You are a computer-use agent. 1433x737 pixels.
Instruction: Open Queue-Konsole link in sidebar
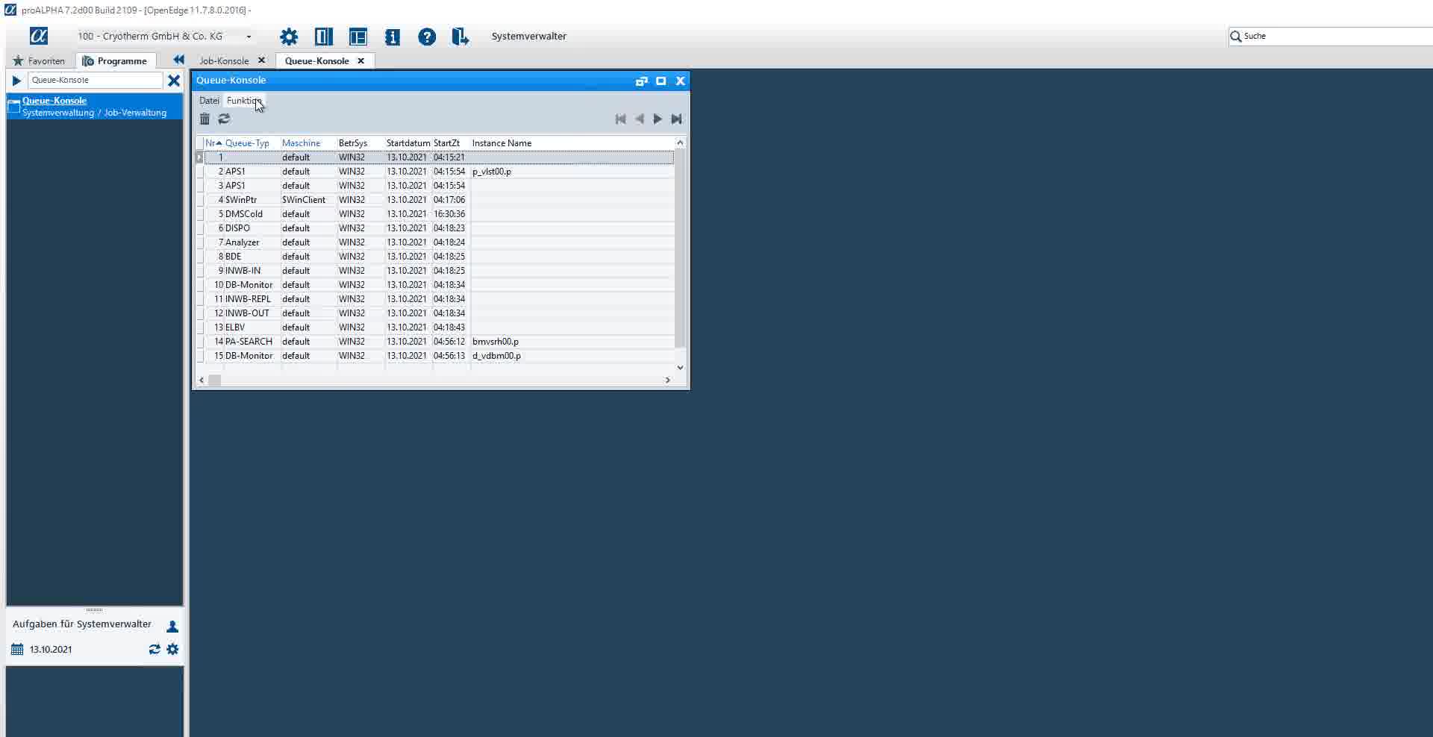[x=54, y=100]
